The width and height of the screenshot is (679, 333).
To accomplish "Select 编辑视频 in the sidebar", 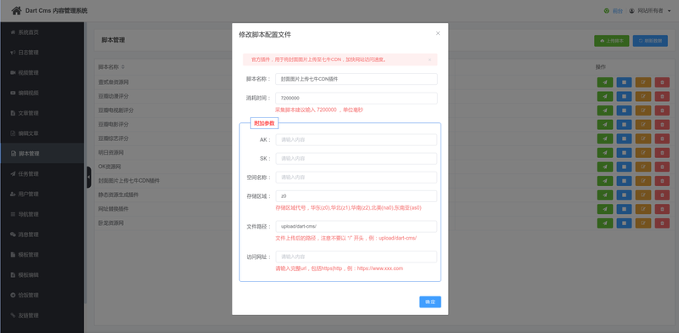I will [x=42, y=93].
